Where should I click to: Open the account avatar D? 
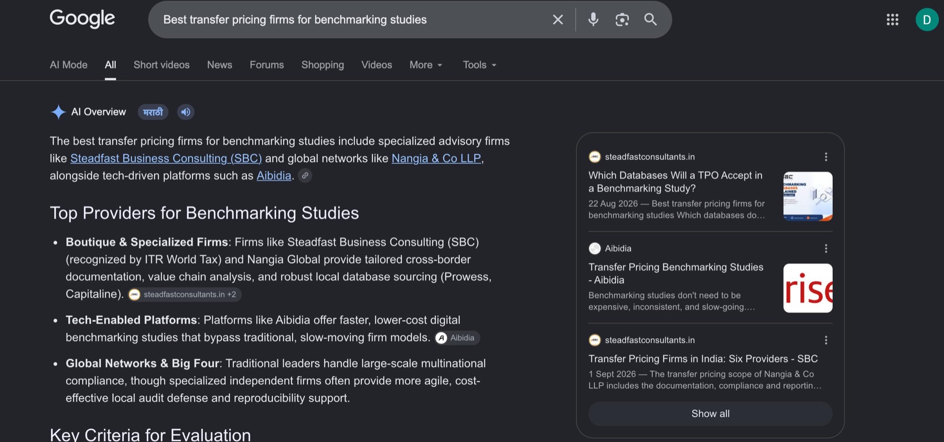pyautogui.click(x=927, y=20)
